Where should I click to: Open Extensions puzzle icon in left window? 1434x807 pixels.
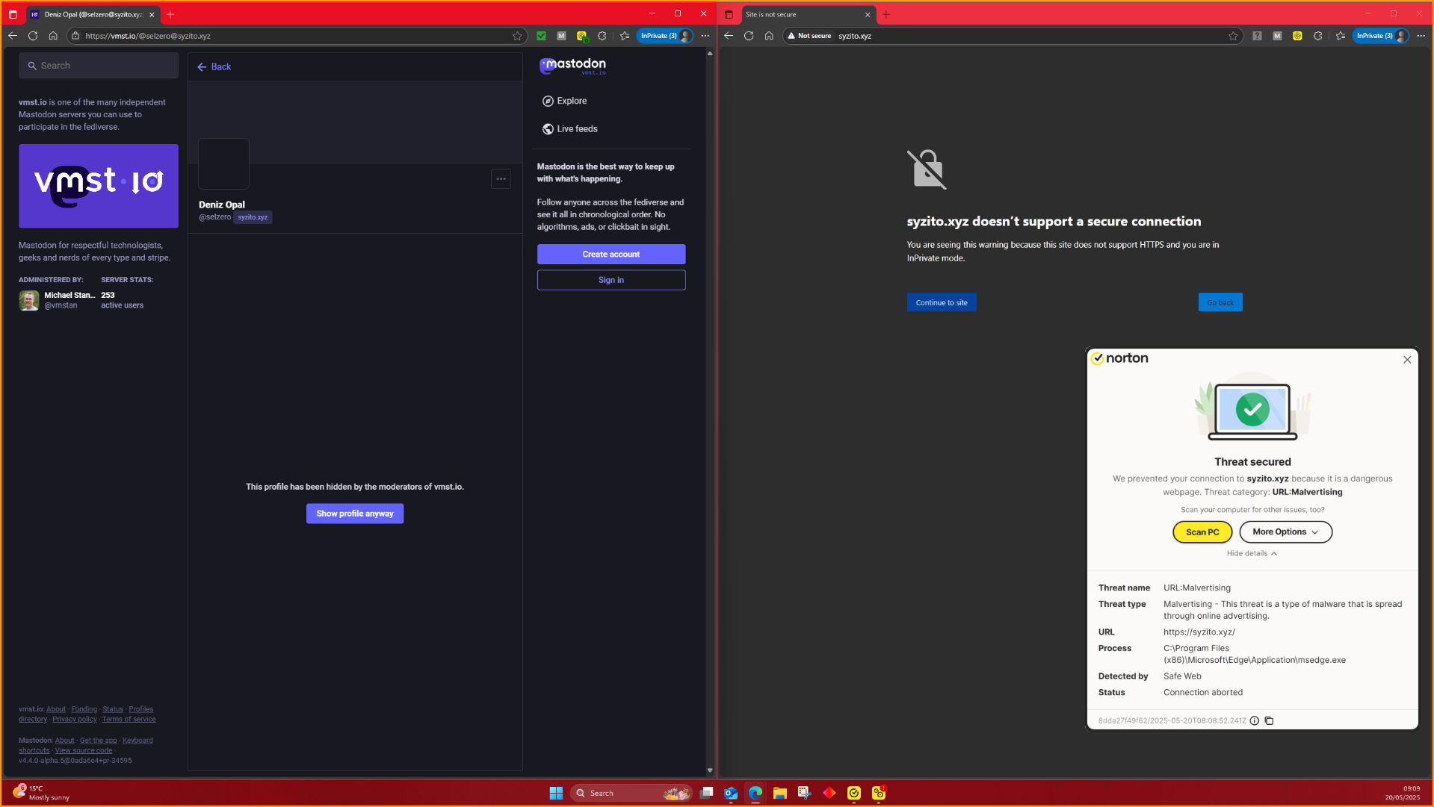[602, 36]
